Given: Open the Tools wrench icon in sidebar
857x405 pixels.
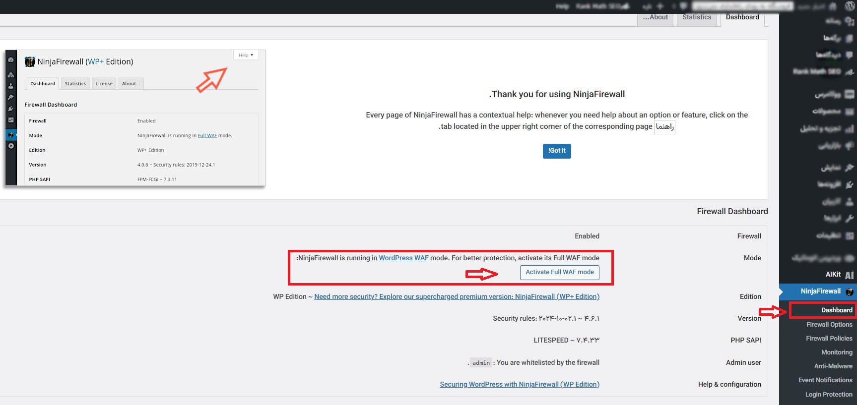Looking at the screenshot, I should [849, 218].
